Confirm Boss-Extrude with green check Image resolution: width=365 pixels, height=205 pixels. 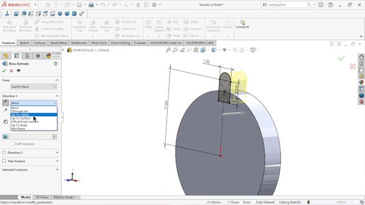click(x=4, y=71)
